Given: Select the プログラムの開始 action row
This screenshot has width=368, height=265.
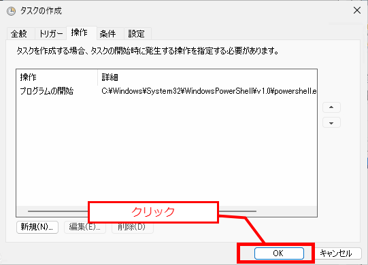Looking at the screenshot, I should [x=167, y=91].
